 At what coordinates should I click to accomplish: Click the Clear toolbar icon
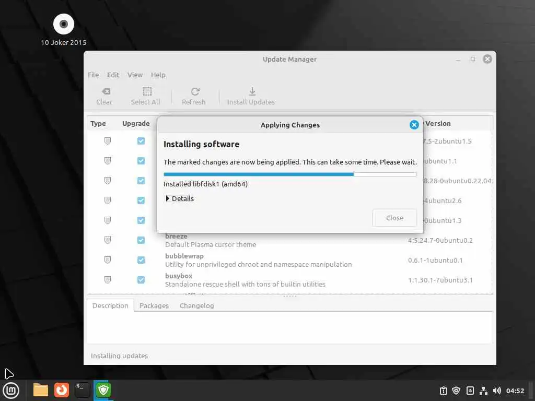104,96
